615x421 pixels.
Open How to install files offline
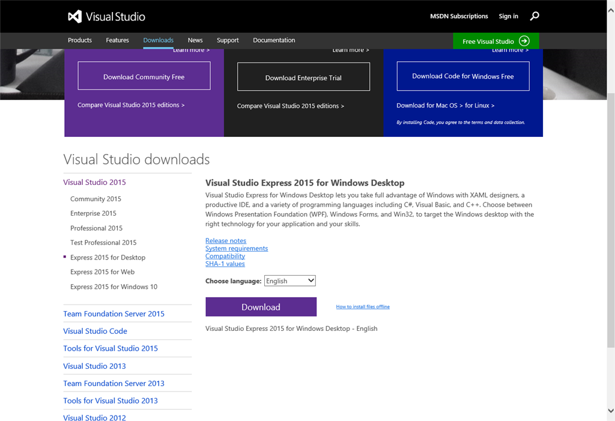click(x=362, y=307)
